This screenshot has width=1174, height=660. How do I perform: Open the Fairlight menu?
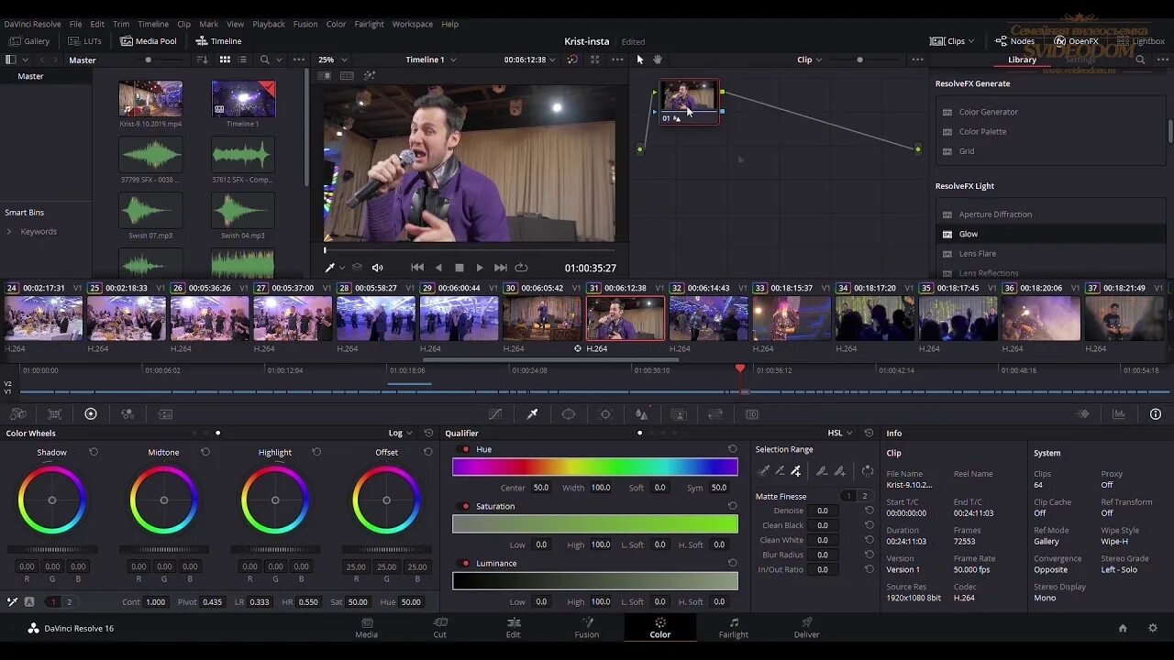tap(369, 24)
